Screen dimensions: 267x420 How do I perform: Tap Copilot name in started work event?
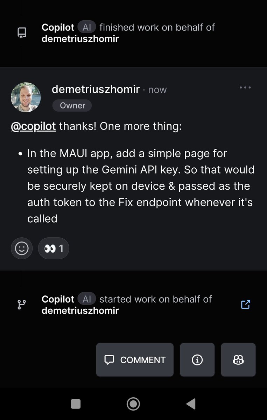tap(58, 299)
